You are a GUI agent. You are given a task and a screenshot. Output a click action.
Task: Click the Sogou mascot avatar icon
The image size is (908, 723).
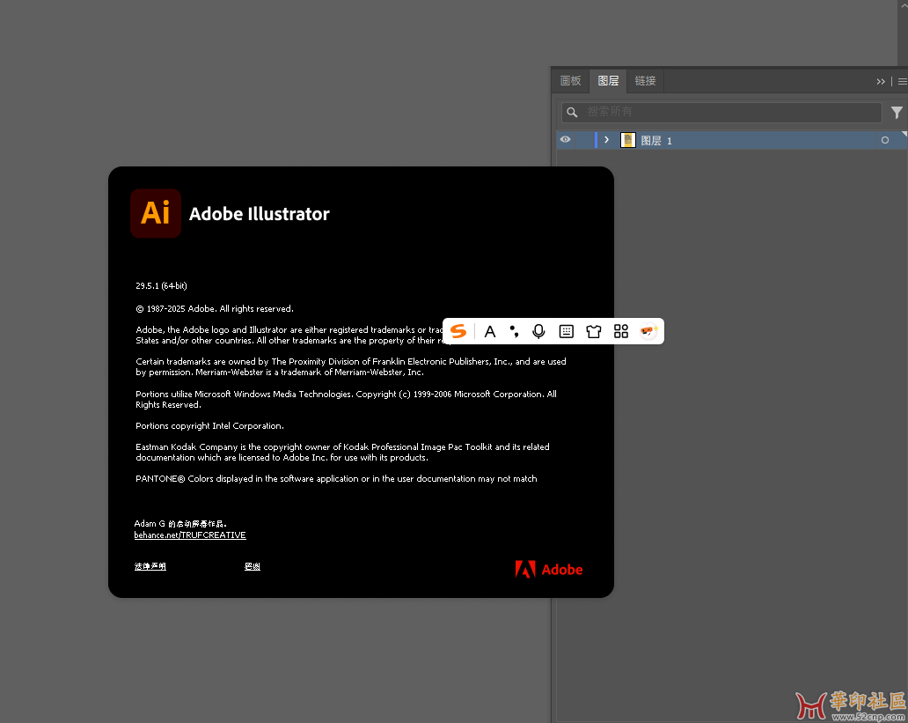648,331
